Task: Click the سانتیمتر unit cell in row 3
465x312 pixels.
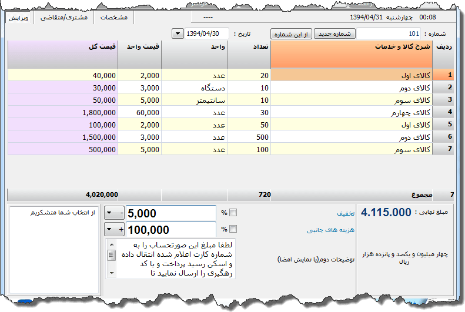Action: pos(194,100)
